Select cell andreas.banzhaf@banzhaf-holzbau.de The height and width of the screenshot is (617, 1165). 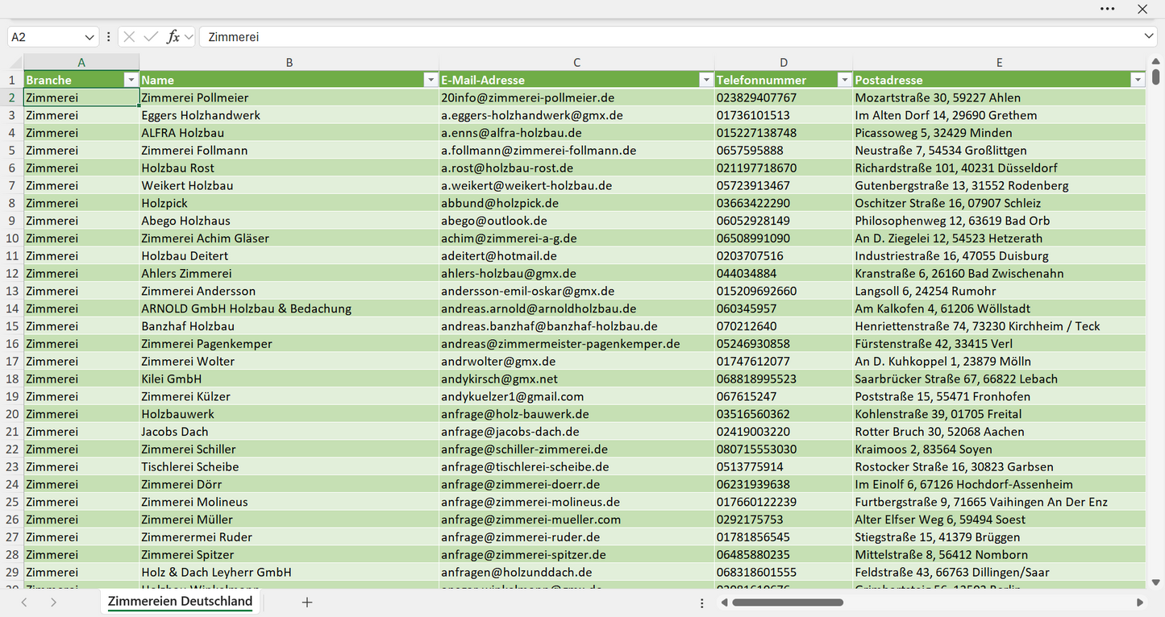pyautogui.click(x=576, y=326)
